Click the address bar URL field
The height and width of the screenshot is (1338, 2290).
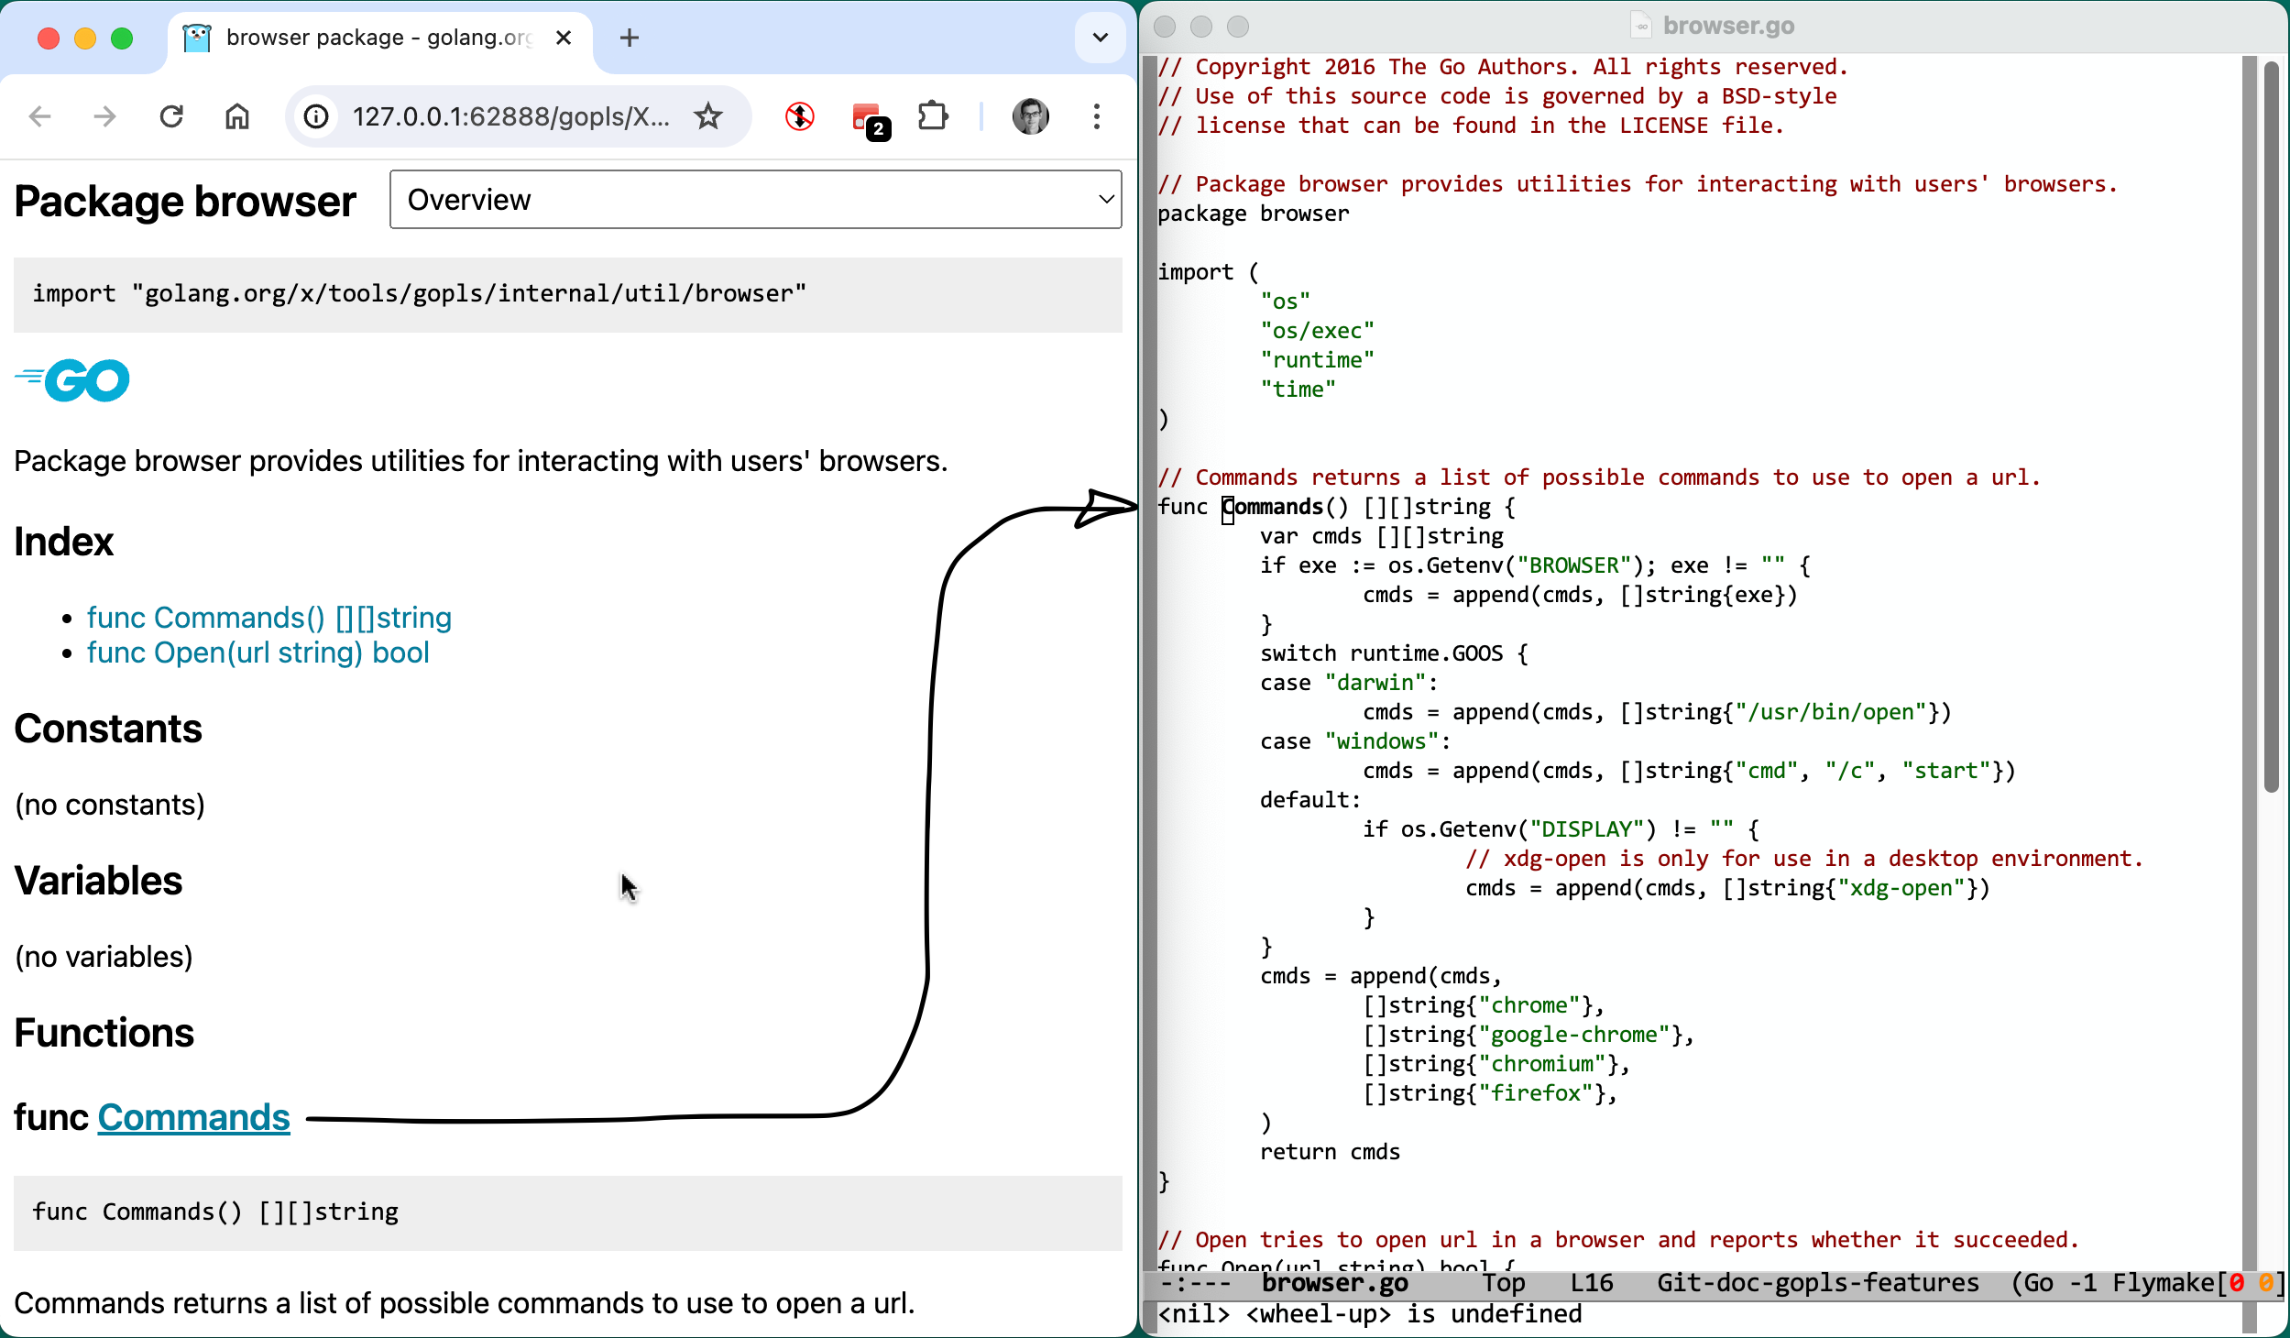click(x=509, y=116)
